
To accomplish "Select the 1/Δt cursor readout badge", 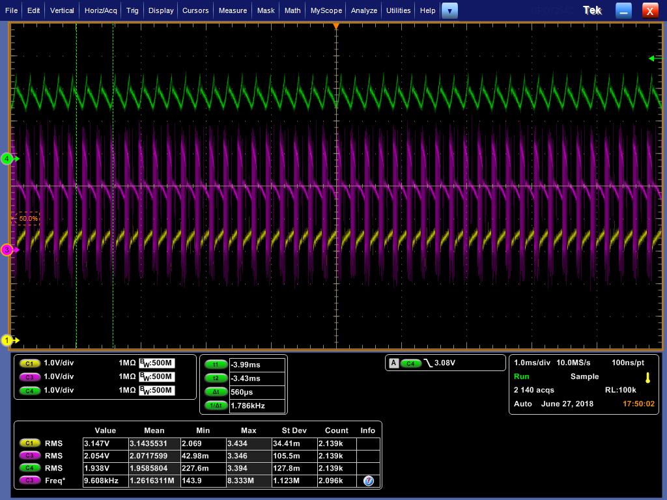I will [x=216, y=406].
